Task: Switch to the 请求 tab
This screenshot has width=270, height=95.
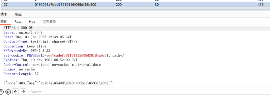Action: click(4, 14)
